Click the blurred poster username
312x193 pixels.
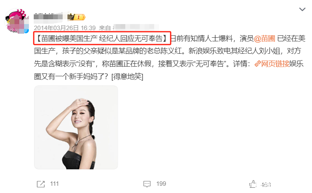pos(48,16)
